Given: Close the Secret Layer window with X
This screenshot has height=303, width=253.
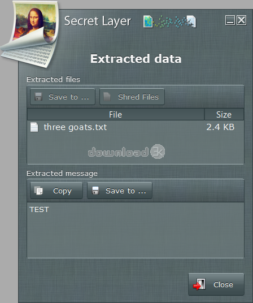Looking at the screenshot, I should coord(242,20).
